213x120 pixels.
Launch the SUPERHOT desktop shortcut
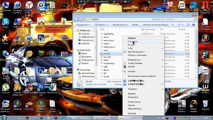205,39
